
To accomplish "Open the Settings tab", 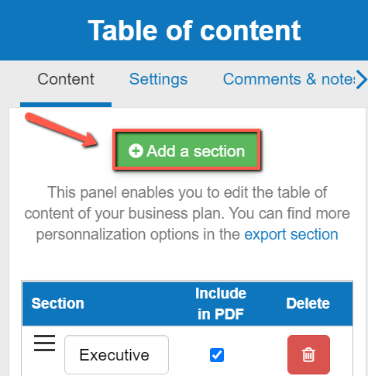I will click(x=158, y=79).
